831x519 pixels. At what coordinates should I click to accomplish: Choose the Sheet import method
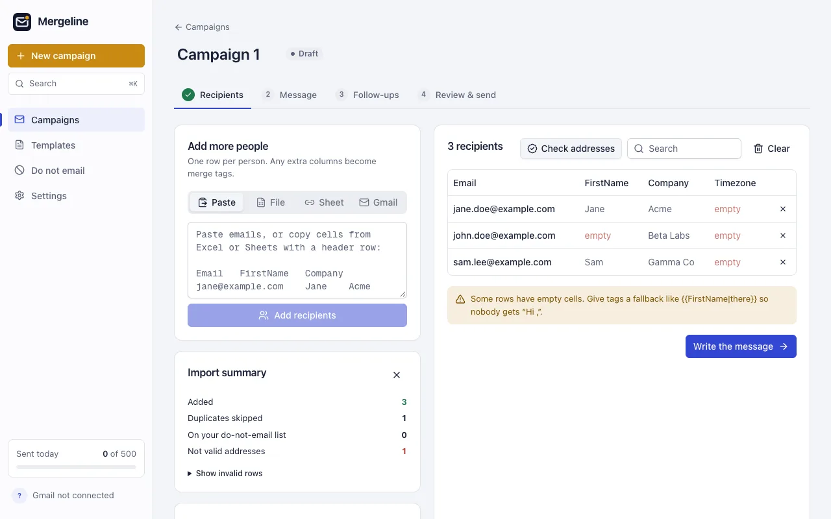pyautogui.click(x=324, y=202)
